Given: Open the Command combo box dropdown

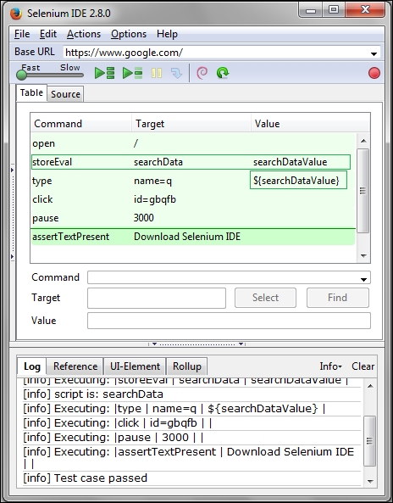Looking at the screenshot, I should tap(363, 279).
